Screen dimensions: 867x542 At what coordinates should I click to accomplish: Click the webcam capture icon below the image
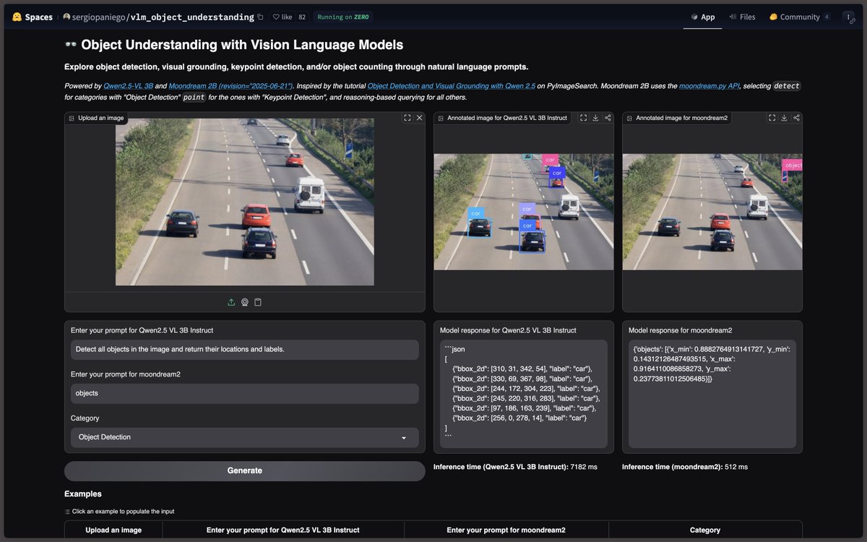245,302
